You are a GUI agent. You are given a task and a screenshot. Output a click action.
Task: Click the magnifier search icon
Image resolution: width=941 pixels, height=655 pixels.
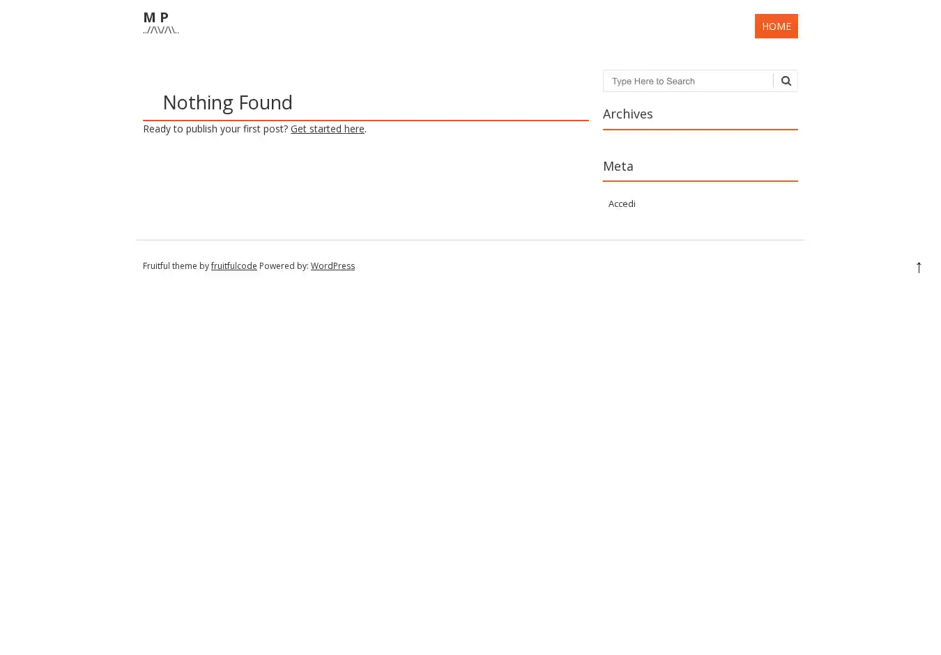(786, 81)
